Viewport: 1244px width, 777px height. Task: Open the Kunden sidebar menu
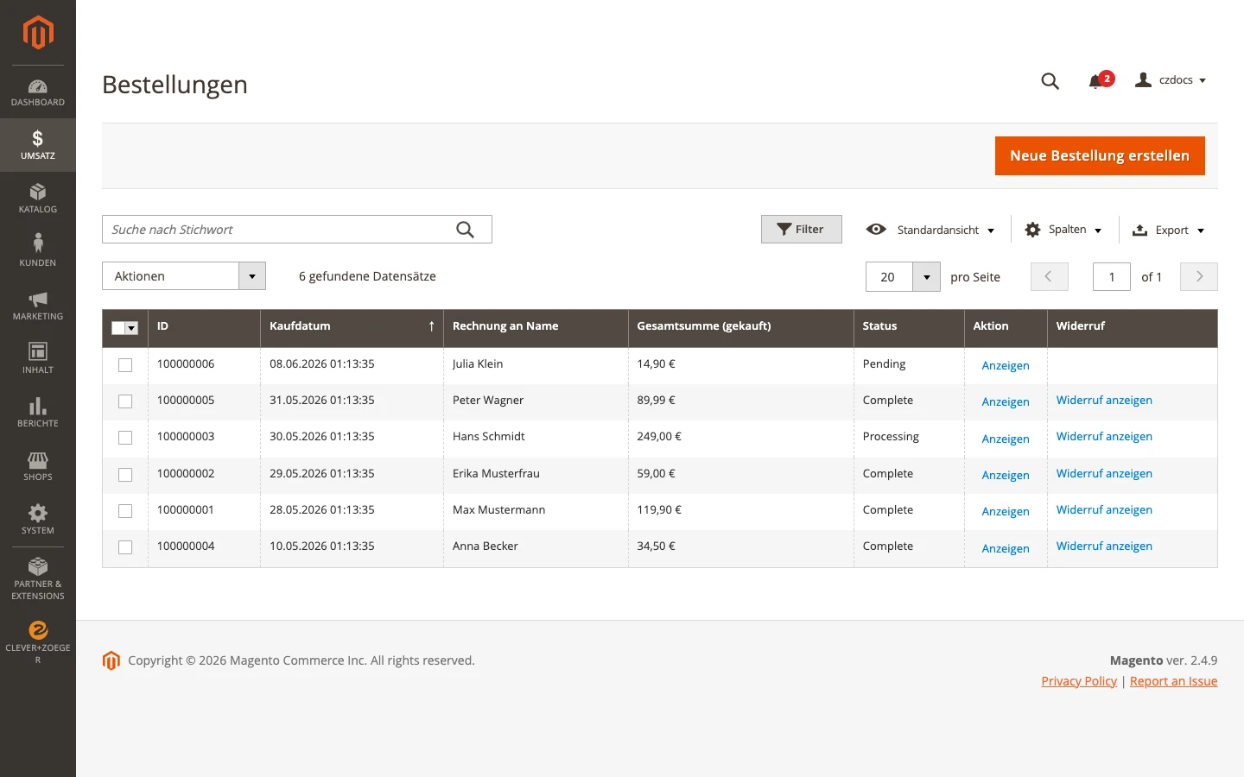tap(38, 252)
